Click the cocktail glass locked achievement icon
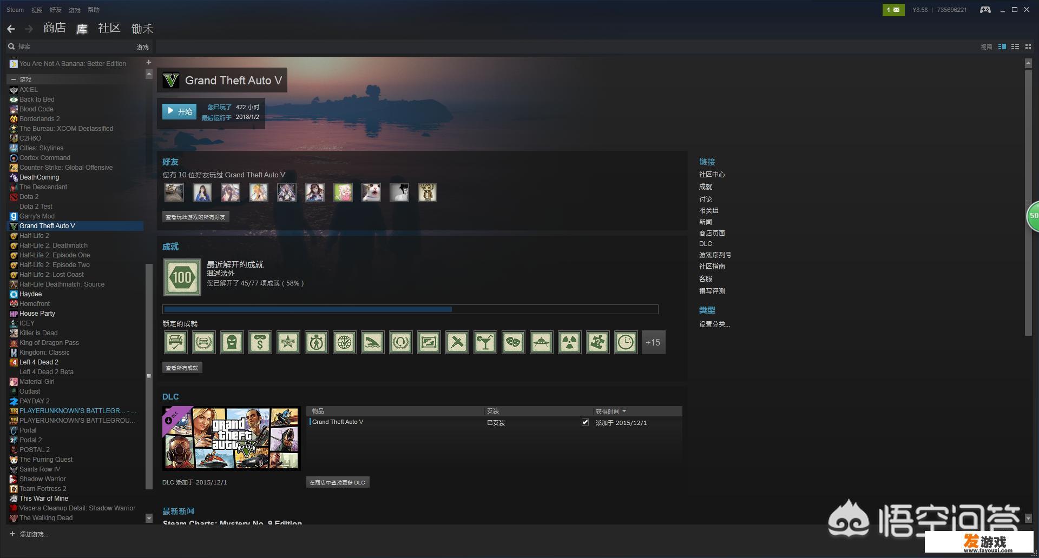The width and height of the screenshot is (1039, 558). [485, 342]
